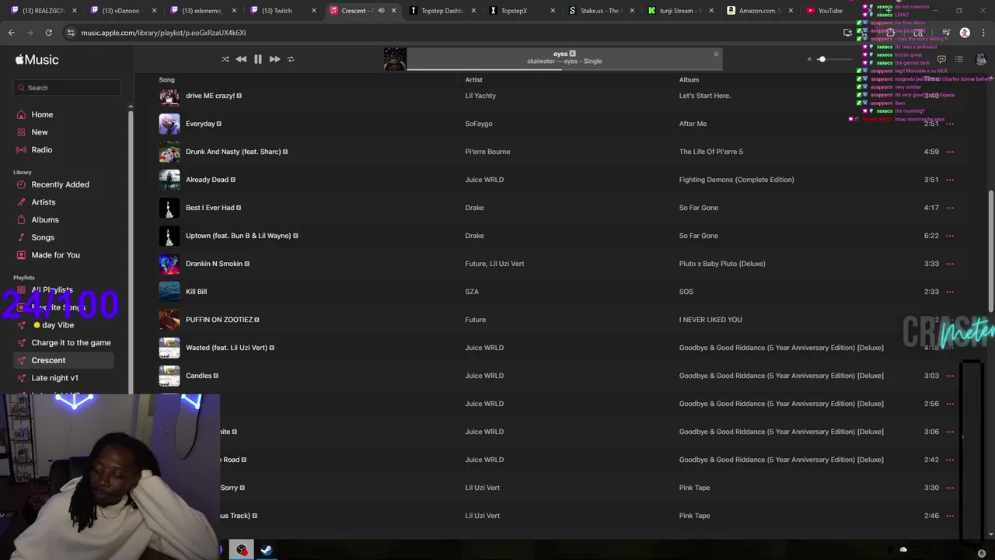Mute the Crescent tab's audio icon
This screenshot has width=995, height=560.
381,11
